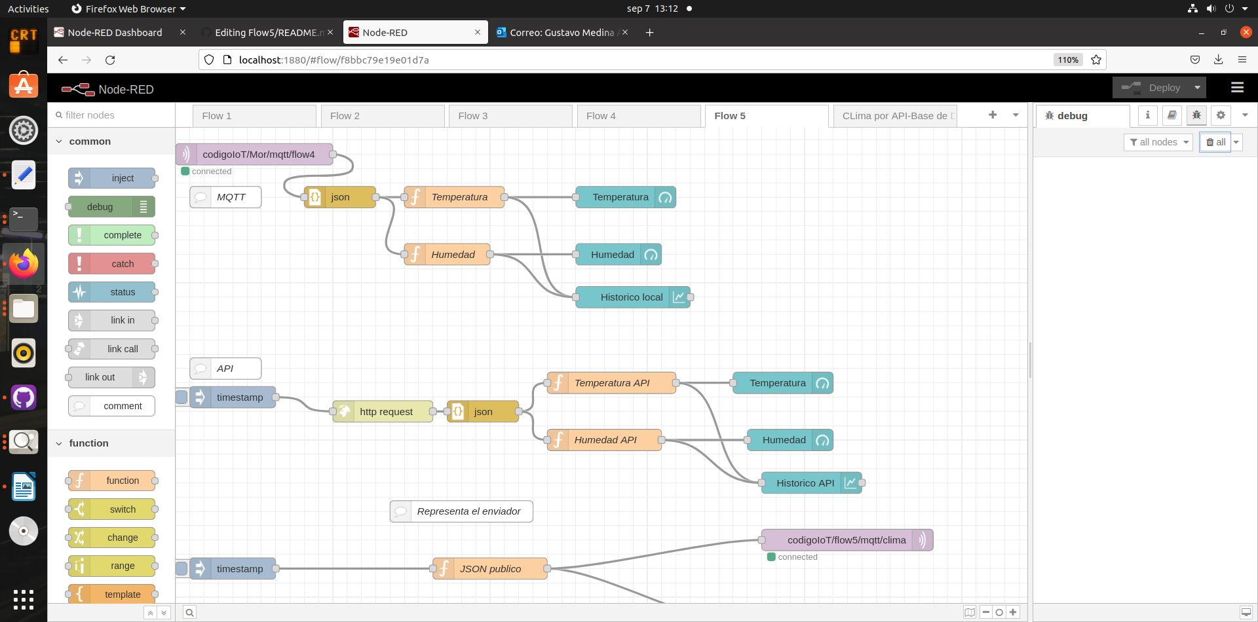1258x622 pixels.
Task: Reset workspace zoom with circle icon
Action: pos(999,612)
